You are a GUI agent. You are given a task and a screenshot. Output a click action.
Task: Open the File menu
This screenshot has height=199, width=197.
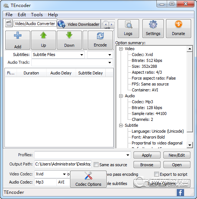[x=9, y=15]
